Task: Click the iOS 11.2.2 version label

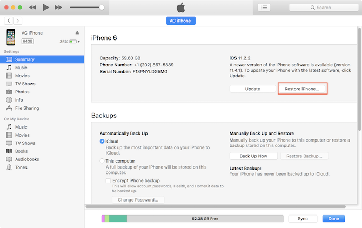Action: 240,58
